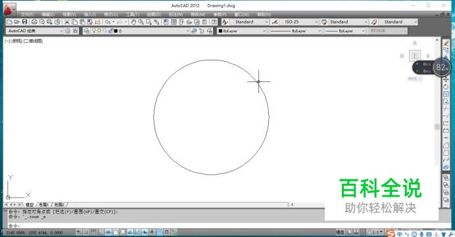Toggle Object Snap in status bar
455x237 pixels.
point(116,232)
